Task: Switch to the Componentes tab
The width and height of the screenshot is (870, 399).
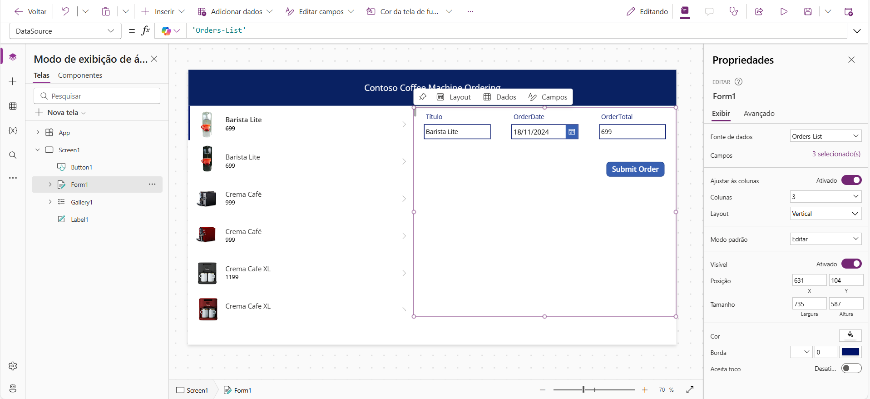Action: [80, 75]
